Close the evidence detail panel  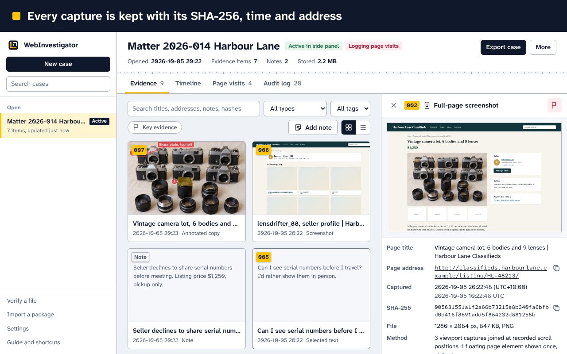[x=394, y=105]
